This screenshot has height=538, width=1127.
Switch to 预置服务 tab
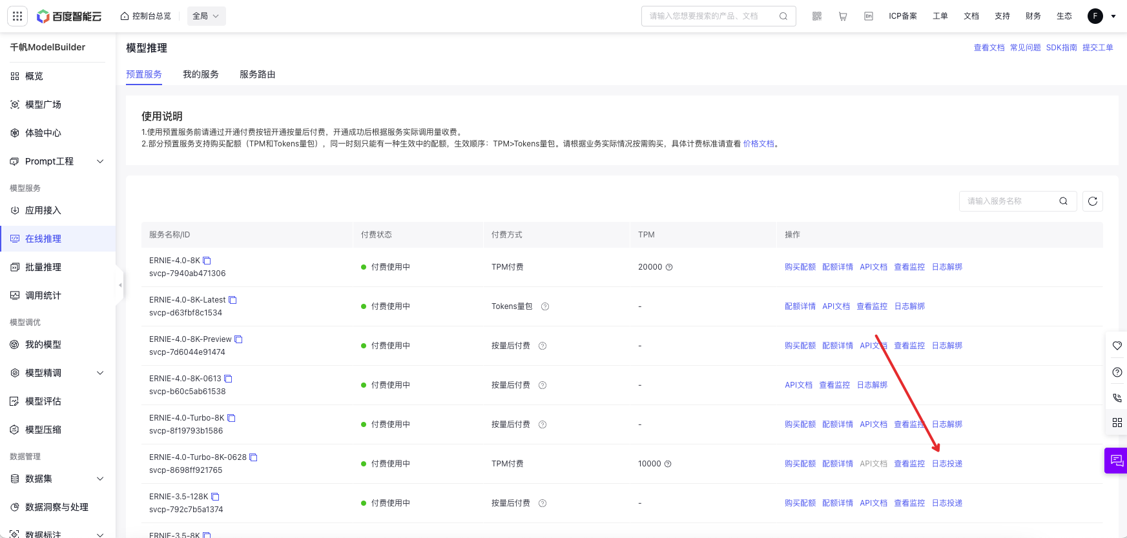[144, 75]
